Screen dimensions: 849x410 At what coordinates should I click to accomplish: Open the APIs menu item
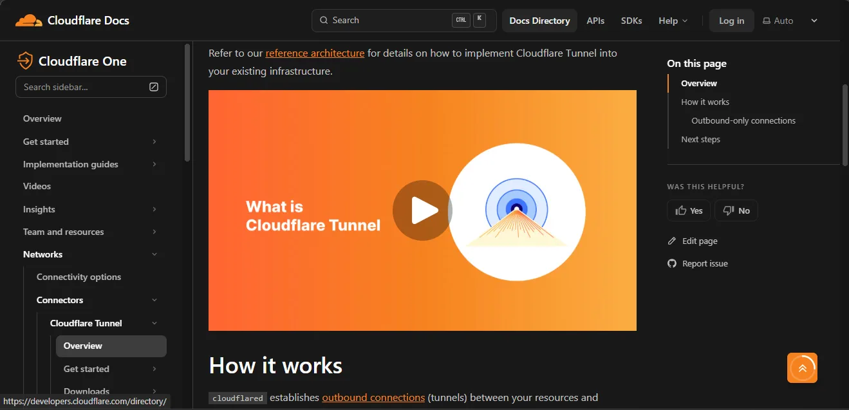pos(595,21)
